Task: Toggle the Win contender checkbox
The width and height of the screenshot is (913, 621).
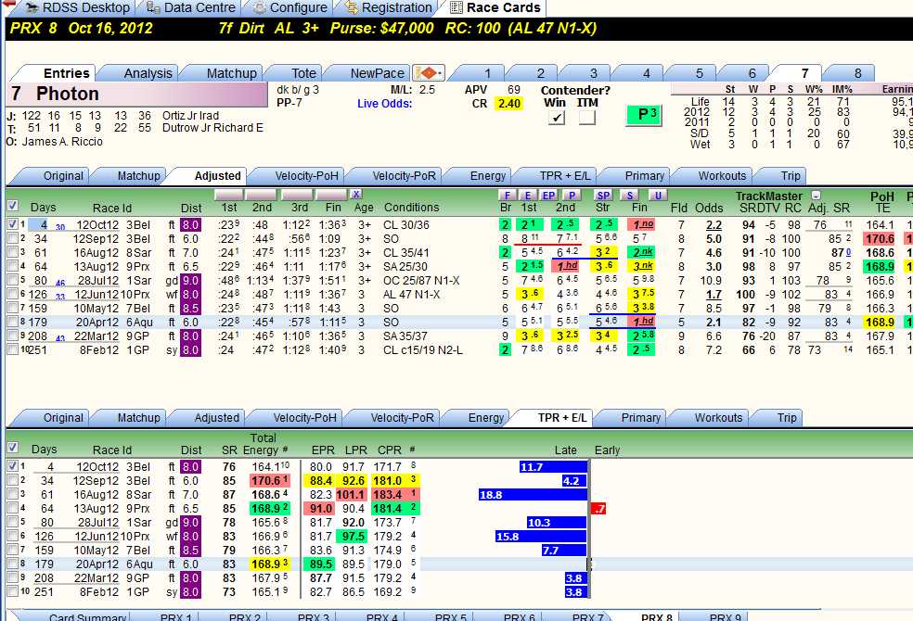Action: (x=556, y=118)
